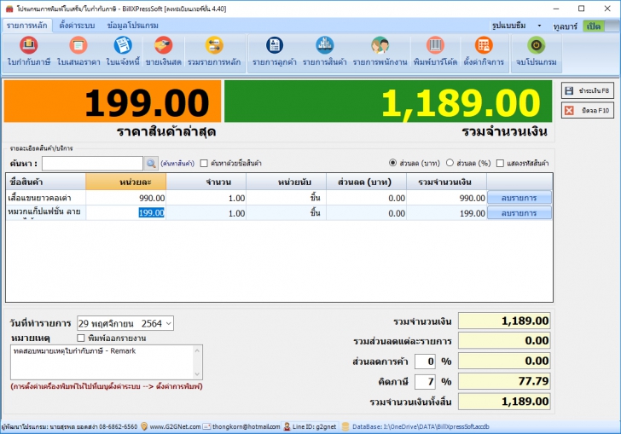Click ลบรายการ for the 990.00 row
The image size is (621, 434).
tap(519, 198)
